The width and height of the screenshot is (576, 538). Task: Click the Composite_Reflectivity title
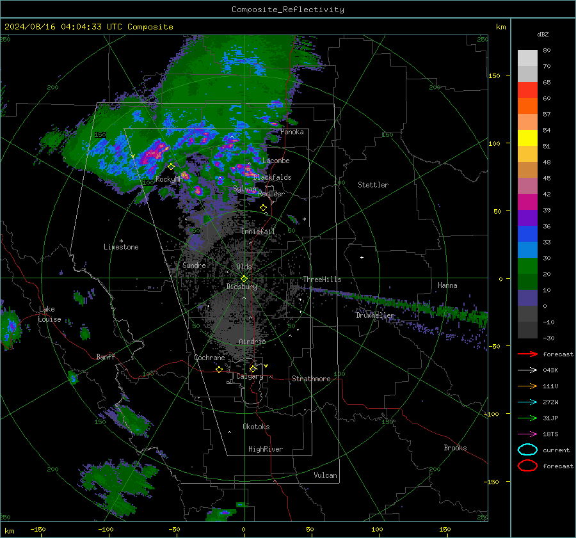[287, 10]
